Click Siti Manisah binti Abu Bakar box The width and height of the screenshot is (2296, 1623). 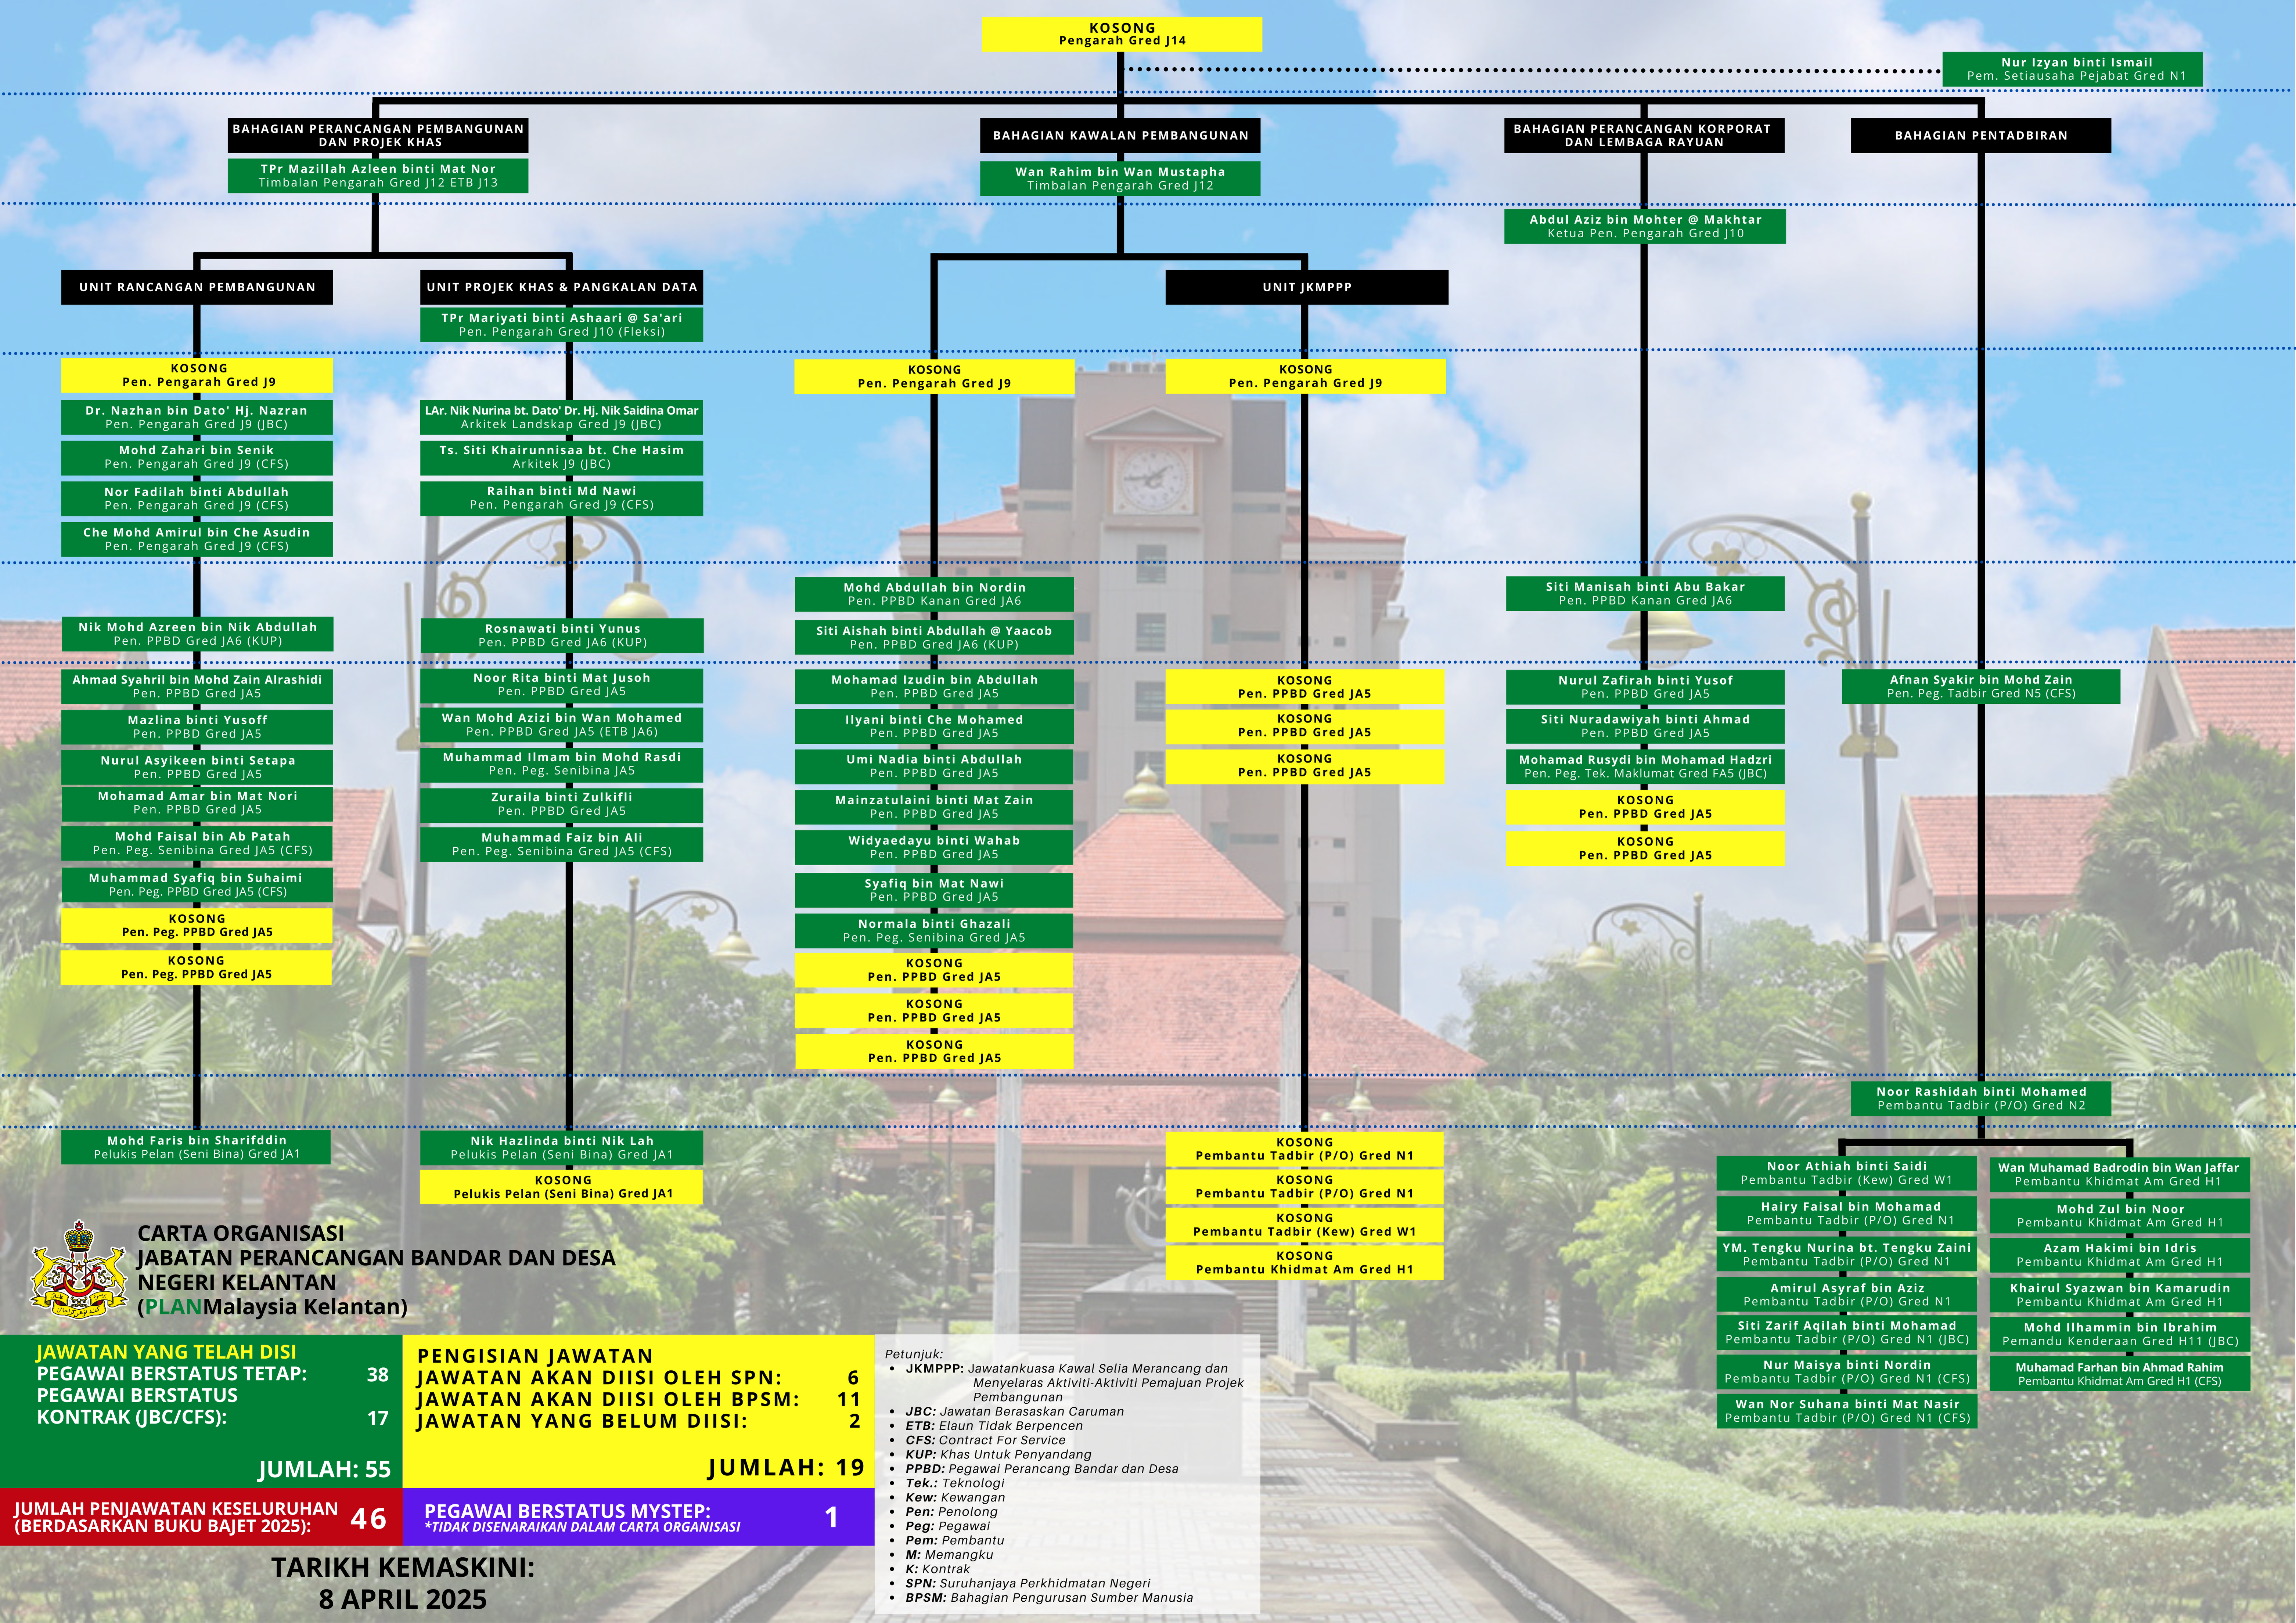point(1645,593)
